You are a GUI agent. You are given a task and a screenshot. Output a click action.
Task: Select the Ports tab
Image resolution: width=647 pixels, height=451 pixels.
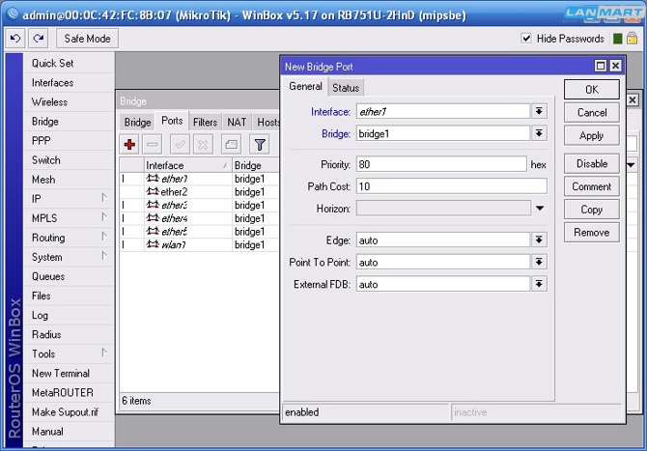tap(172, 121)
